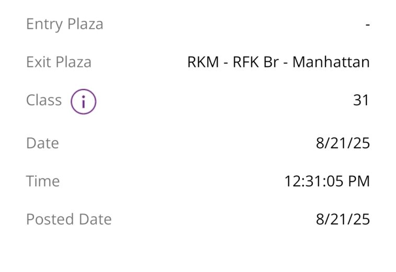Tap the posting date in the last row
The height and width of the screenshot is (272, 396).
coord(343,219)
